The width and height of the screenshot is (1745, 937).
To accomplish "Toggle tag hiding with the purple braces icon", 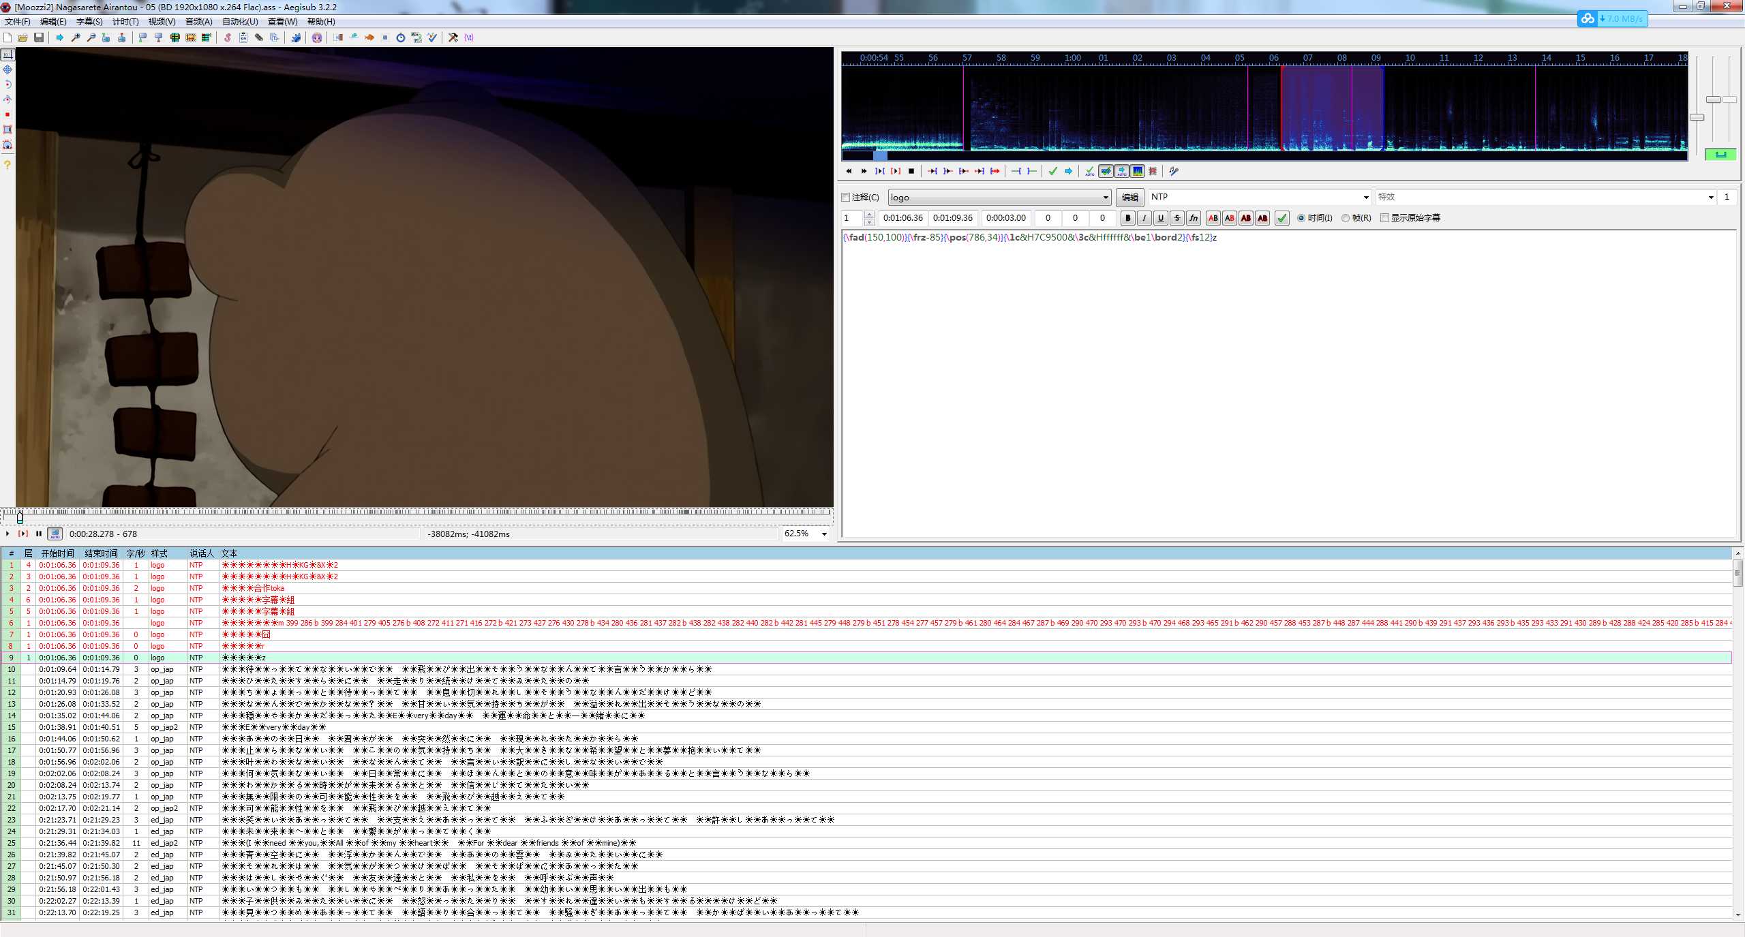I will coord(469,37).
